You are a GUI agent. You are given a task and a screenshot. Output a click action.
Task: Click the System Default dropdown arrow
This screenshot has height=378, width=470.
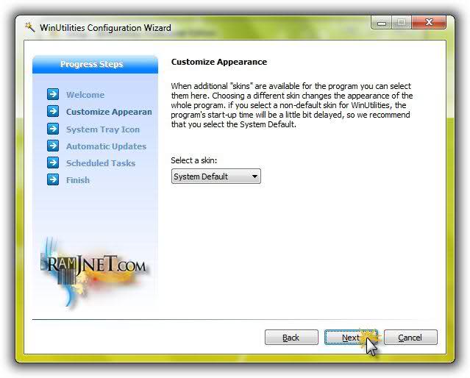coord(254,176)
